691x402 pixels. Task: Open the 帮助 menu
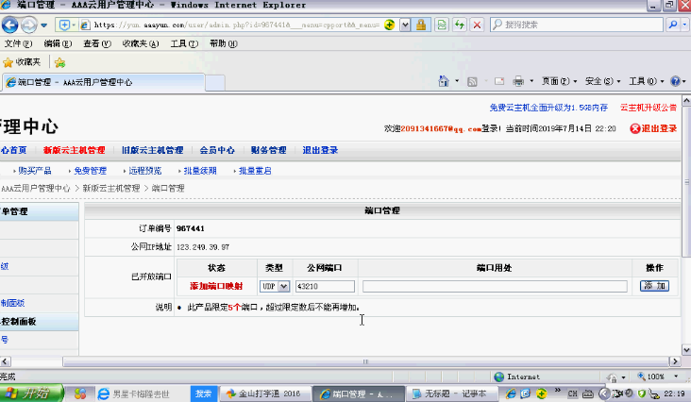tap(224, 43)
